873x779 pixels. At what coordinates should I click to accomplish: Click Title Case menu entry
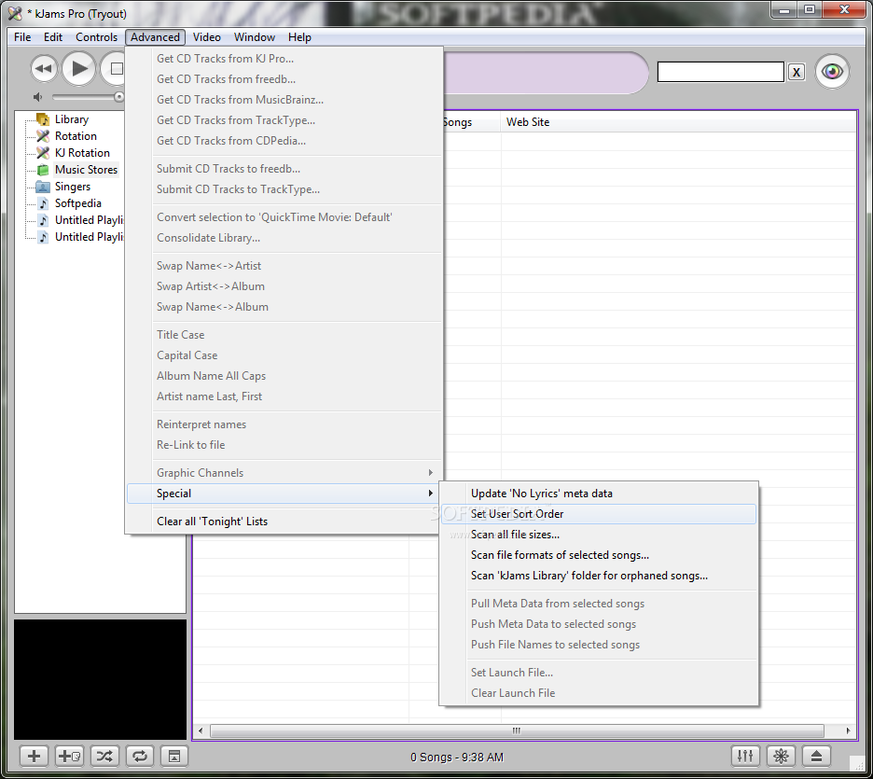click(x=284, y=335)
